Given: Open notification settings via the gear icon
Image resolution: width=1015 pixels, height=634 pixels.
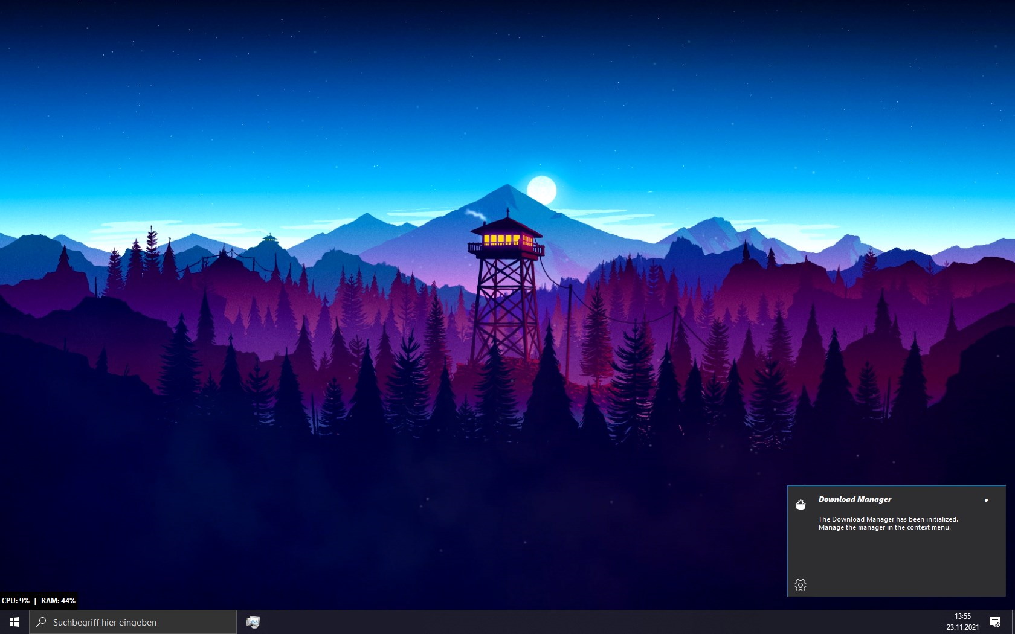Looking at the screenshot, I should pos(801,585).
